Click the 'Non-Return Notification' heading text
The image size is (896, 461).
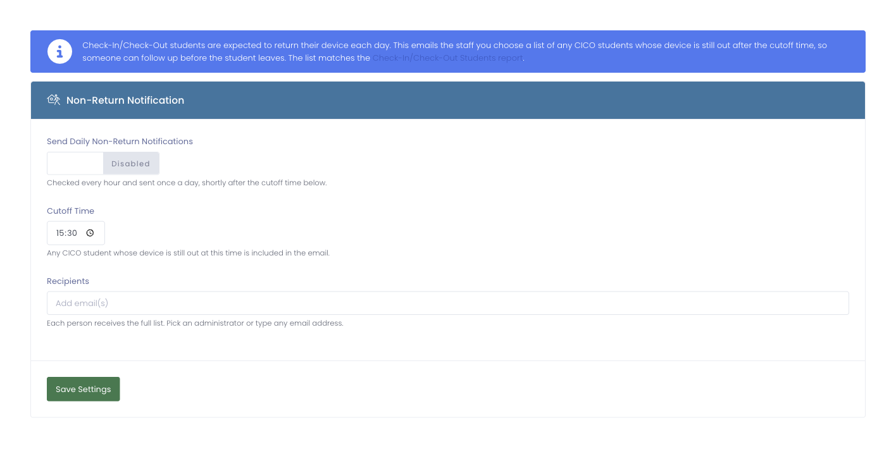tap(125, 100)
